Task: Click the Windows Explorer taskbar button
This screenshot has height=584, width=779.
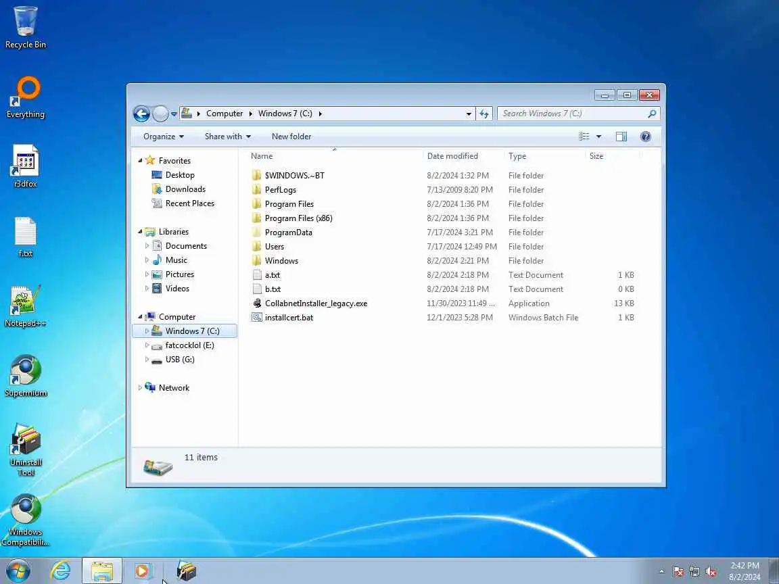Action: 102,571
